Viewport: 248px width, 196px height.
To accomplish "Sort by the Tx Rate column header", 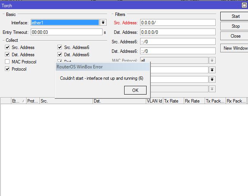I will [x=173, y=101].
